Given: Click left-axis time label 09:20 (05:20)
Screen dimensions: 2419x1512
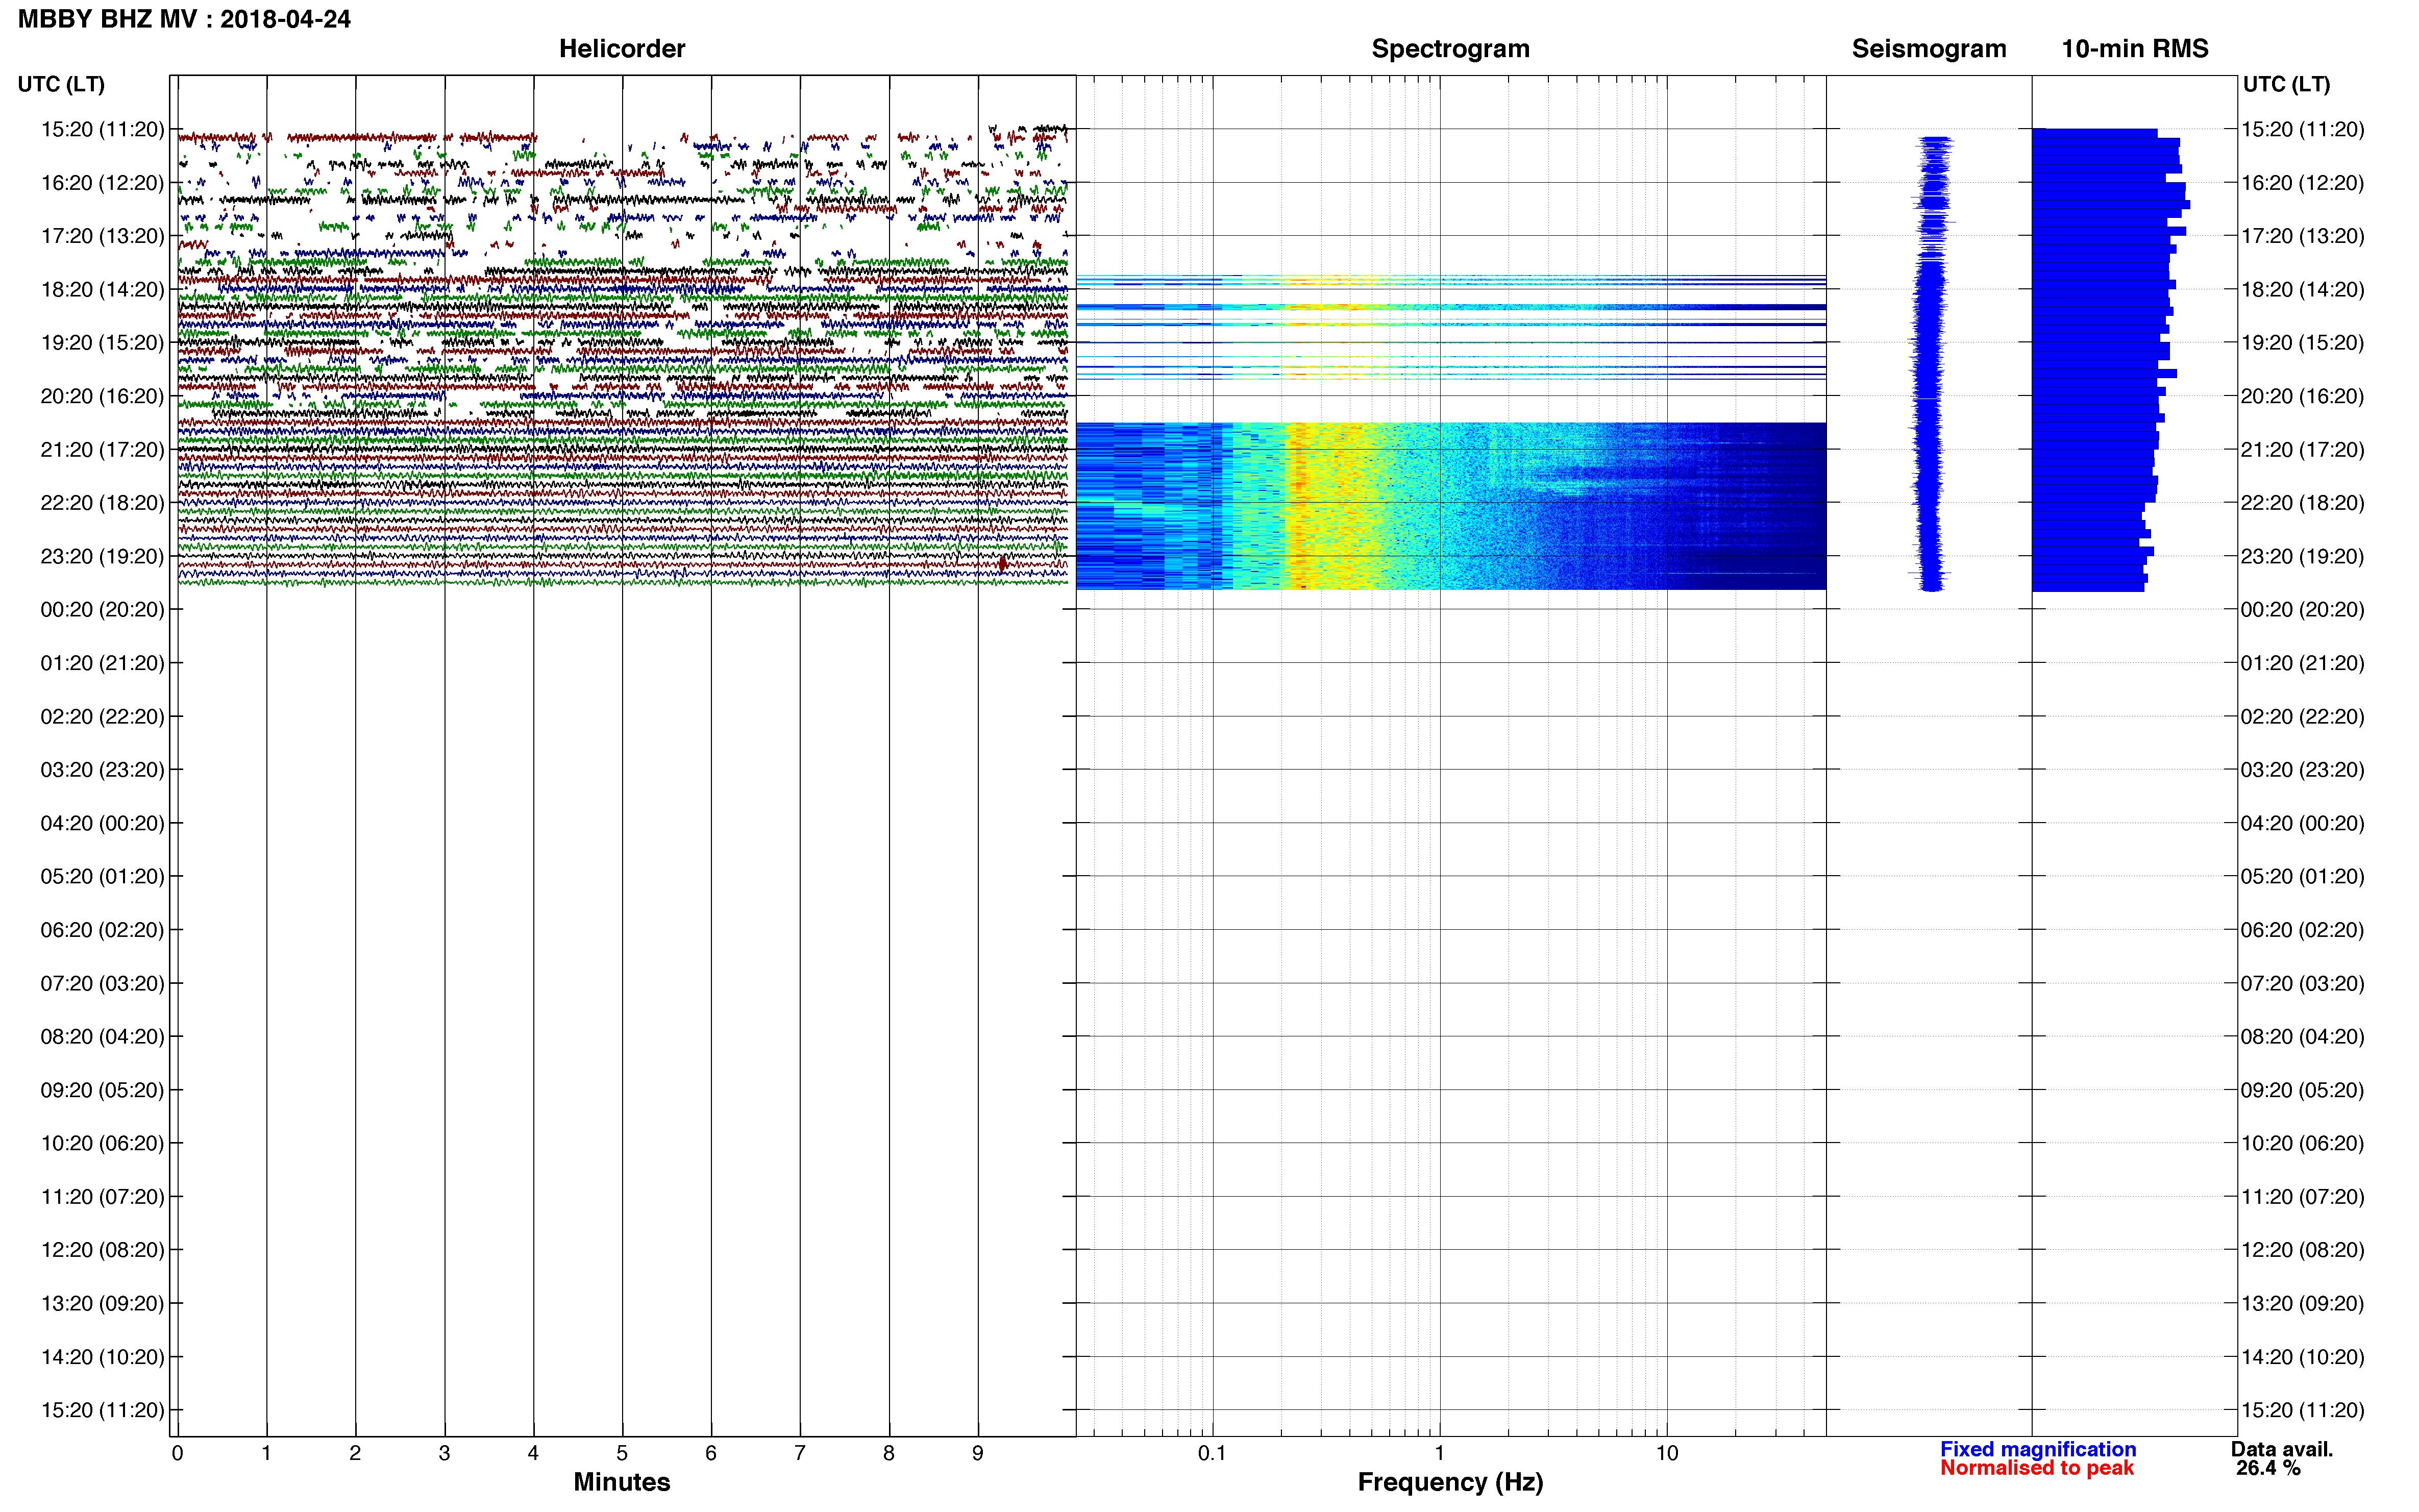Looking at the screenshot, I should point(102,1090).
